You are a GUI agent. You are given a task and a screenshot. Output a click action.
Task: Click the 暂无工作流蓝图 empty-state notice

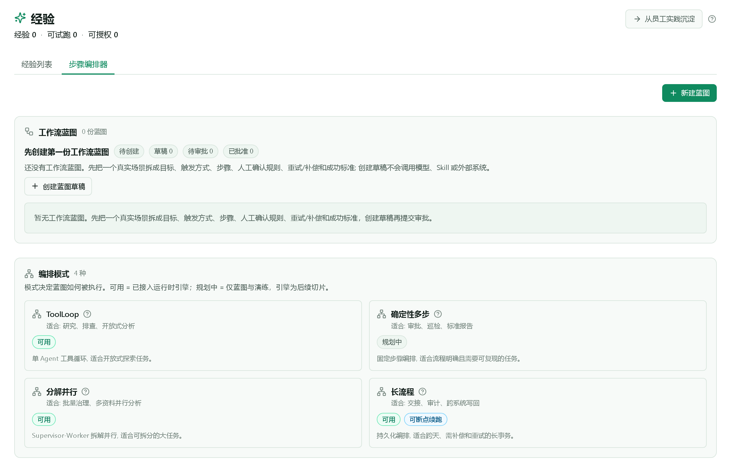point(365,218)
